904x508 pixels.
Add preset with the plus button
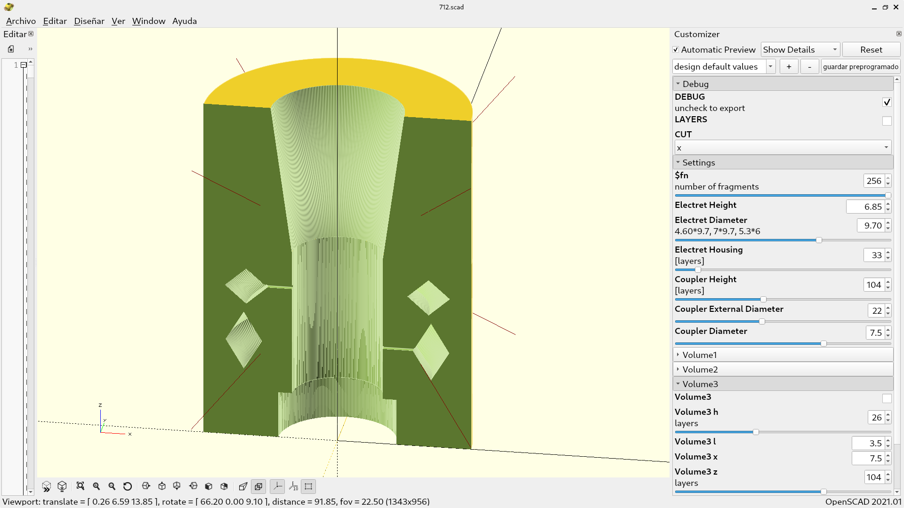789,67
